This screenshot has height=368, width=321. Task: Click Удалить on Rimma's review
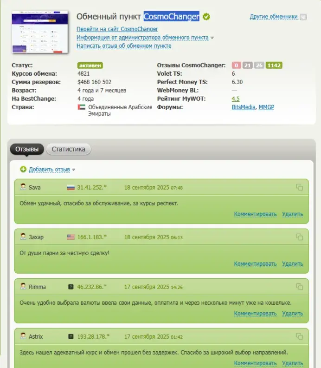[292, 314]
